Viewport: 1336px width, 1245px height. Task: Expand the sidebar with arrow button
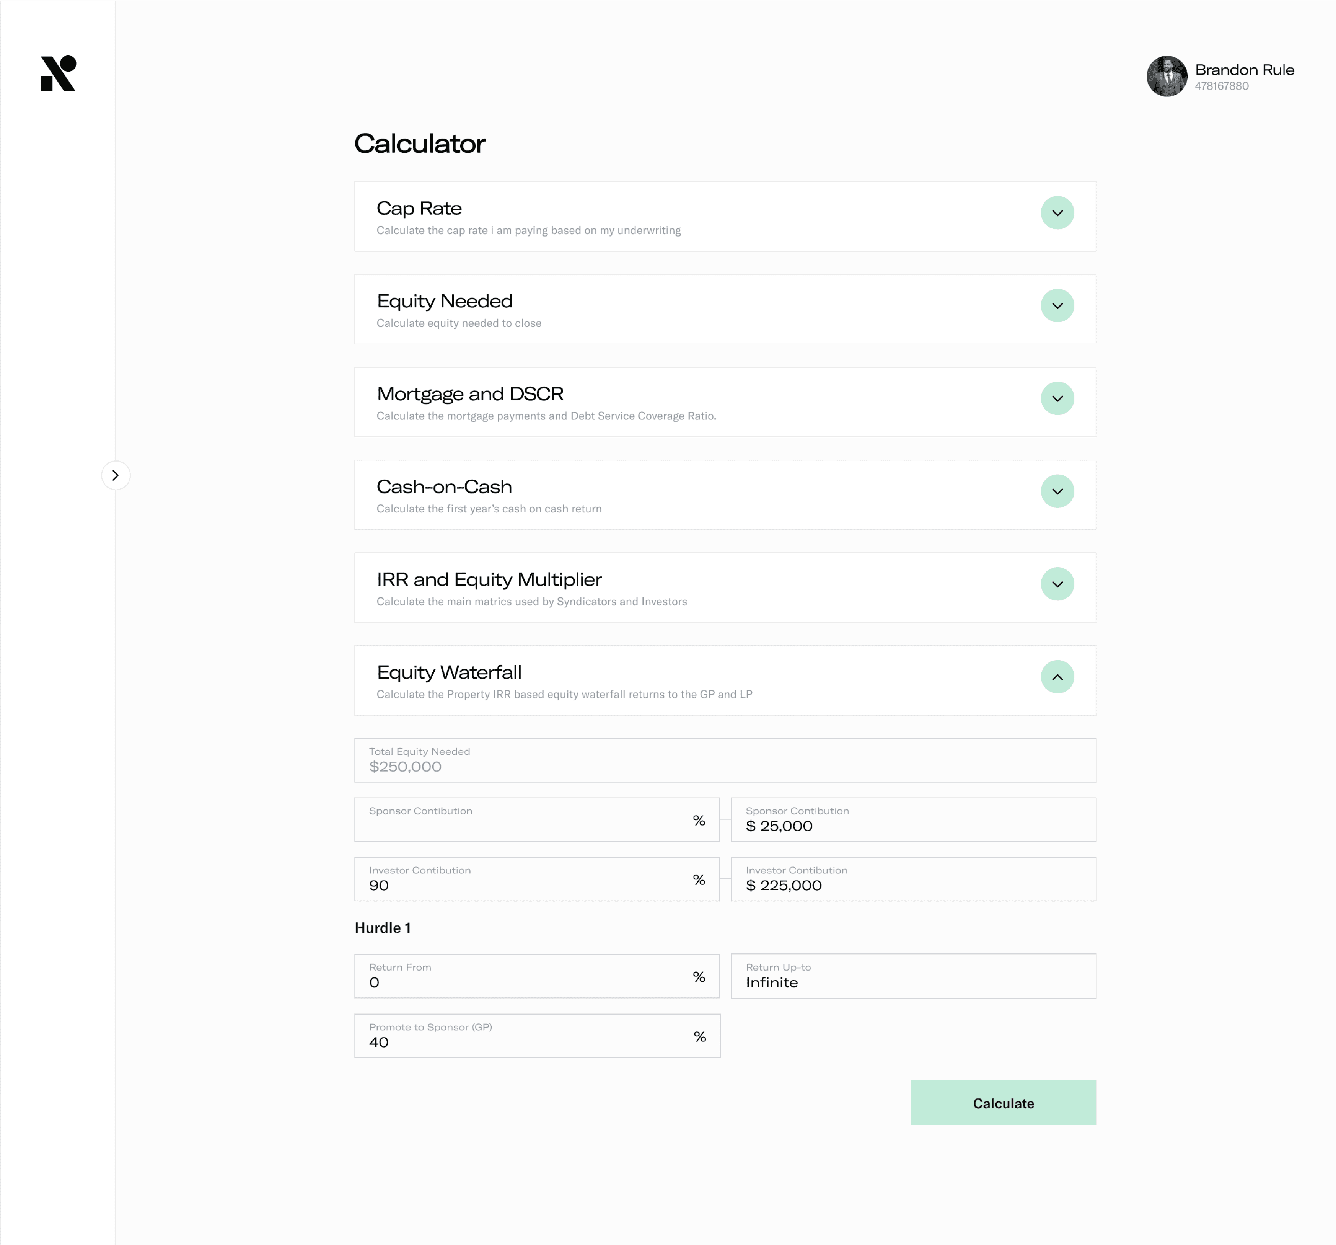tap(116, 475)
